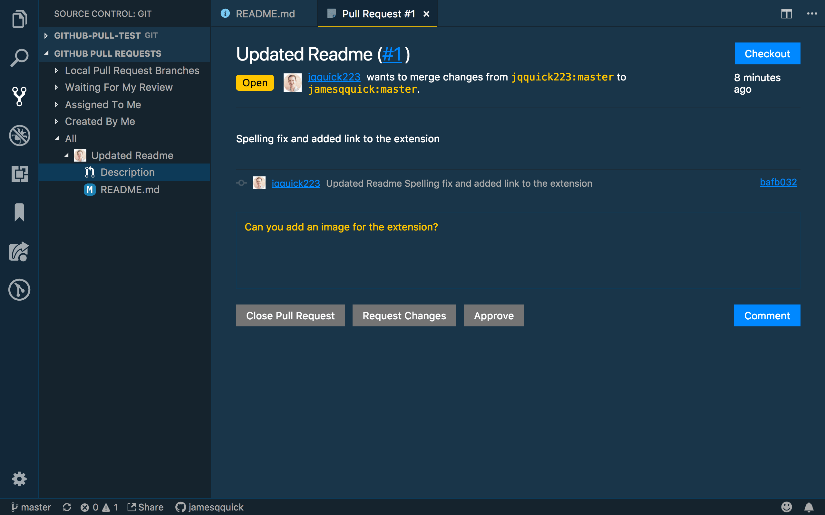Image resolution: width=825 pixels, height=515 pixels.
Task: Open the Extensions squares icon
Action: coord(19,174)
